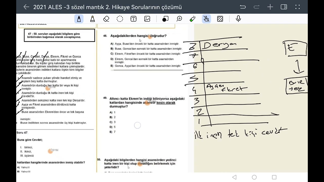Tap Android back navigation triangle
This screenshot has width=324, height=182.
tap(234, 177)
